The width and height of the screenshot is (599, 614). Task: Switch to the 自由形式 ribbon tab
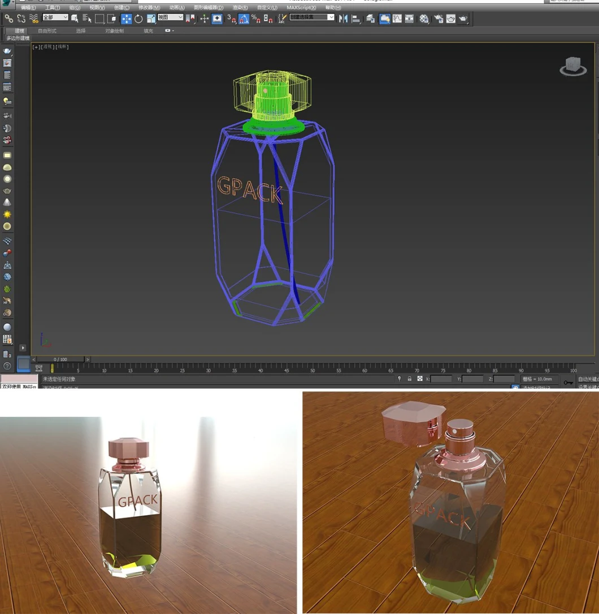[x=47, y=31]
